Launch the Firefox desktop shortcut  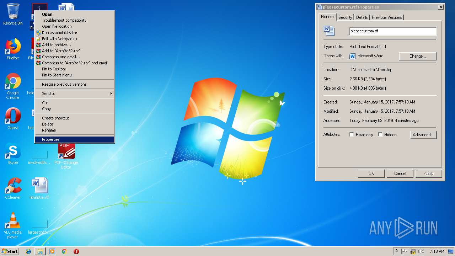click(x=13, y=49)
